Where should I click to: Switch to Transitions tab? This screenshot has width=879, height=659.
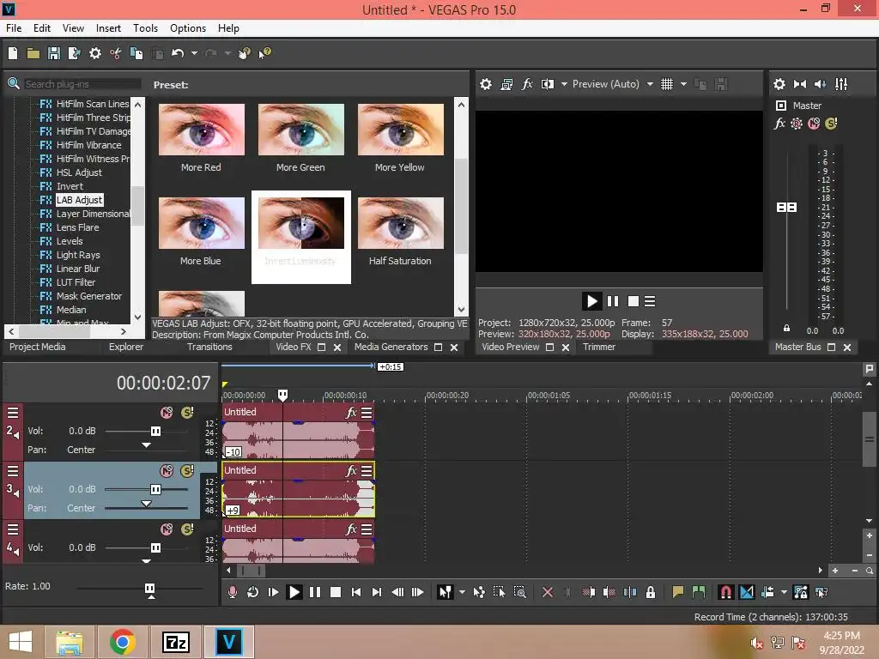(209, 347)
